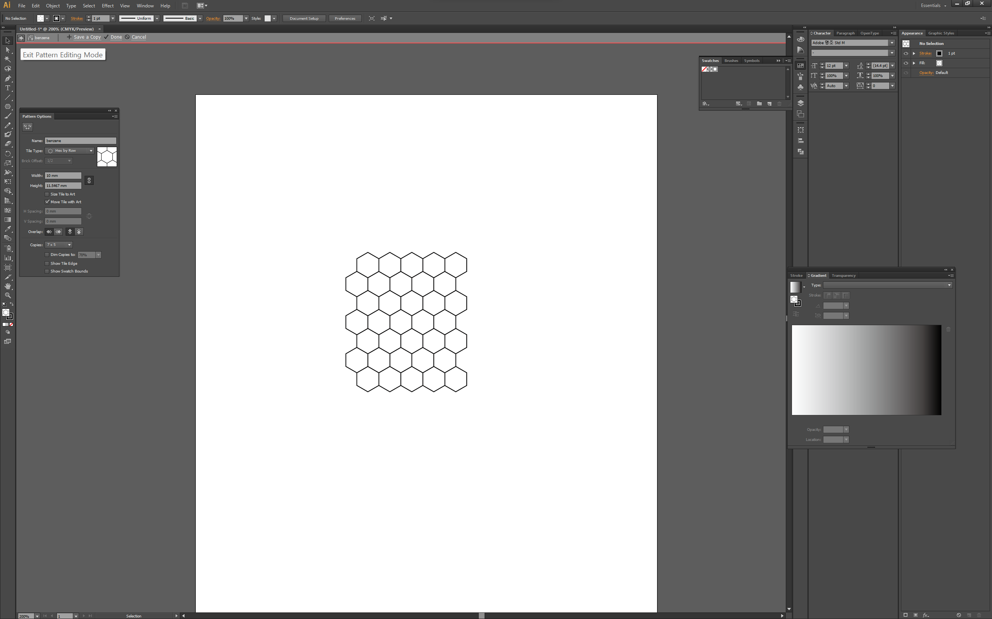This screenshot has width=992, height=619.
Task: Click Done to finish pattern editing
Action: [x=116, y=37]
